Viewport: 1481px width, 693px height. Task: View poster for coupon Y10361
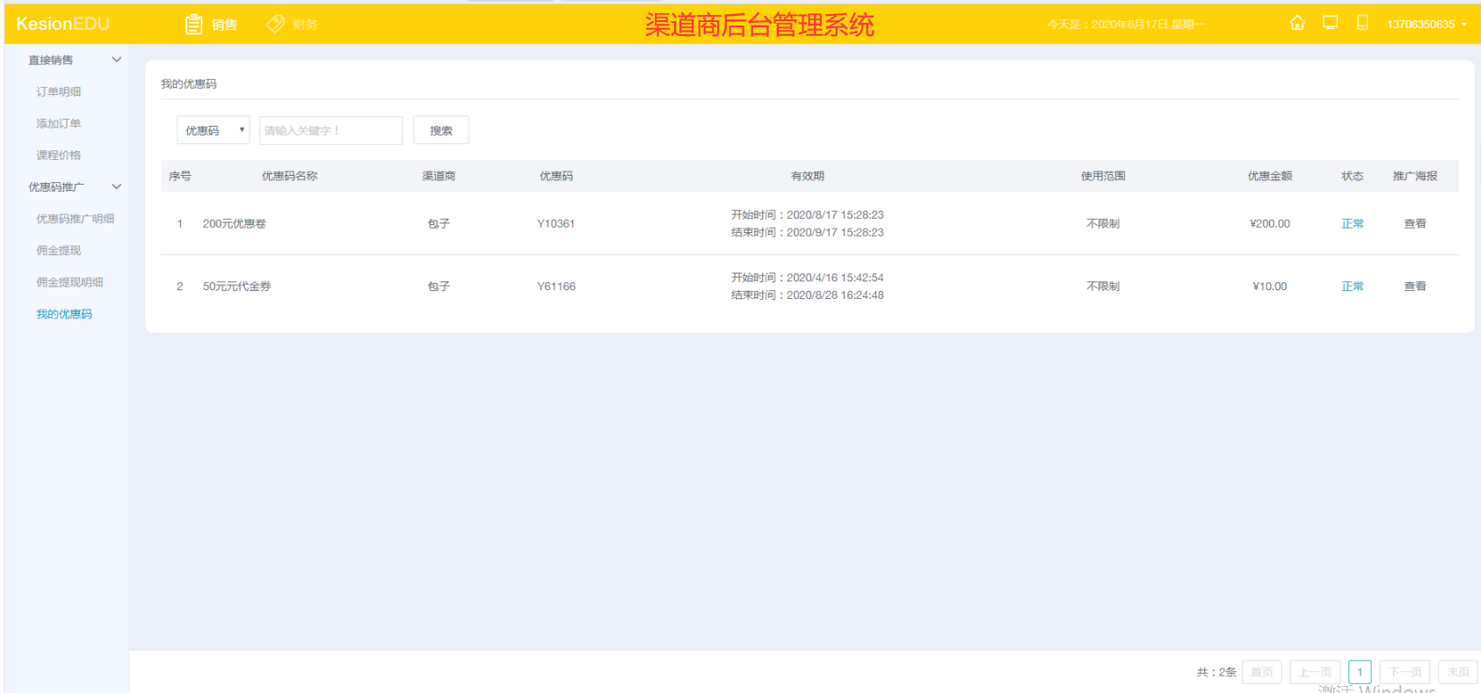(x=1415, y=223)
